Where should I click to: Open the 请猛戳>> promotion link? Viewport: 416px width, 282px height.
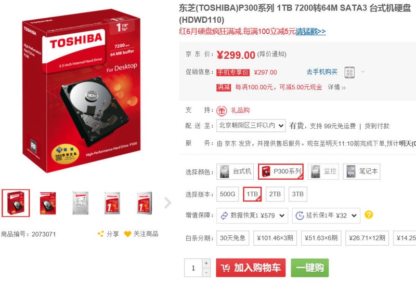pyautogui.click(x=310, y=31)
